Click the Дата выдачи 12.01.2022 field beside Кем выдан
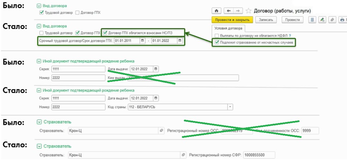 pos(142,69)
